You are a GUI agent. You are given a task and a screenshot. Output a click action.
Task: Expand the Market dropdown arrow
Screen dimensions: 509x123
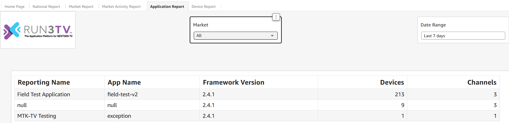272,36
